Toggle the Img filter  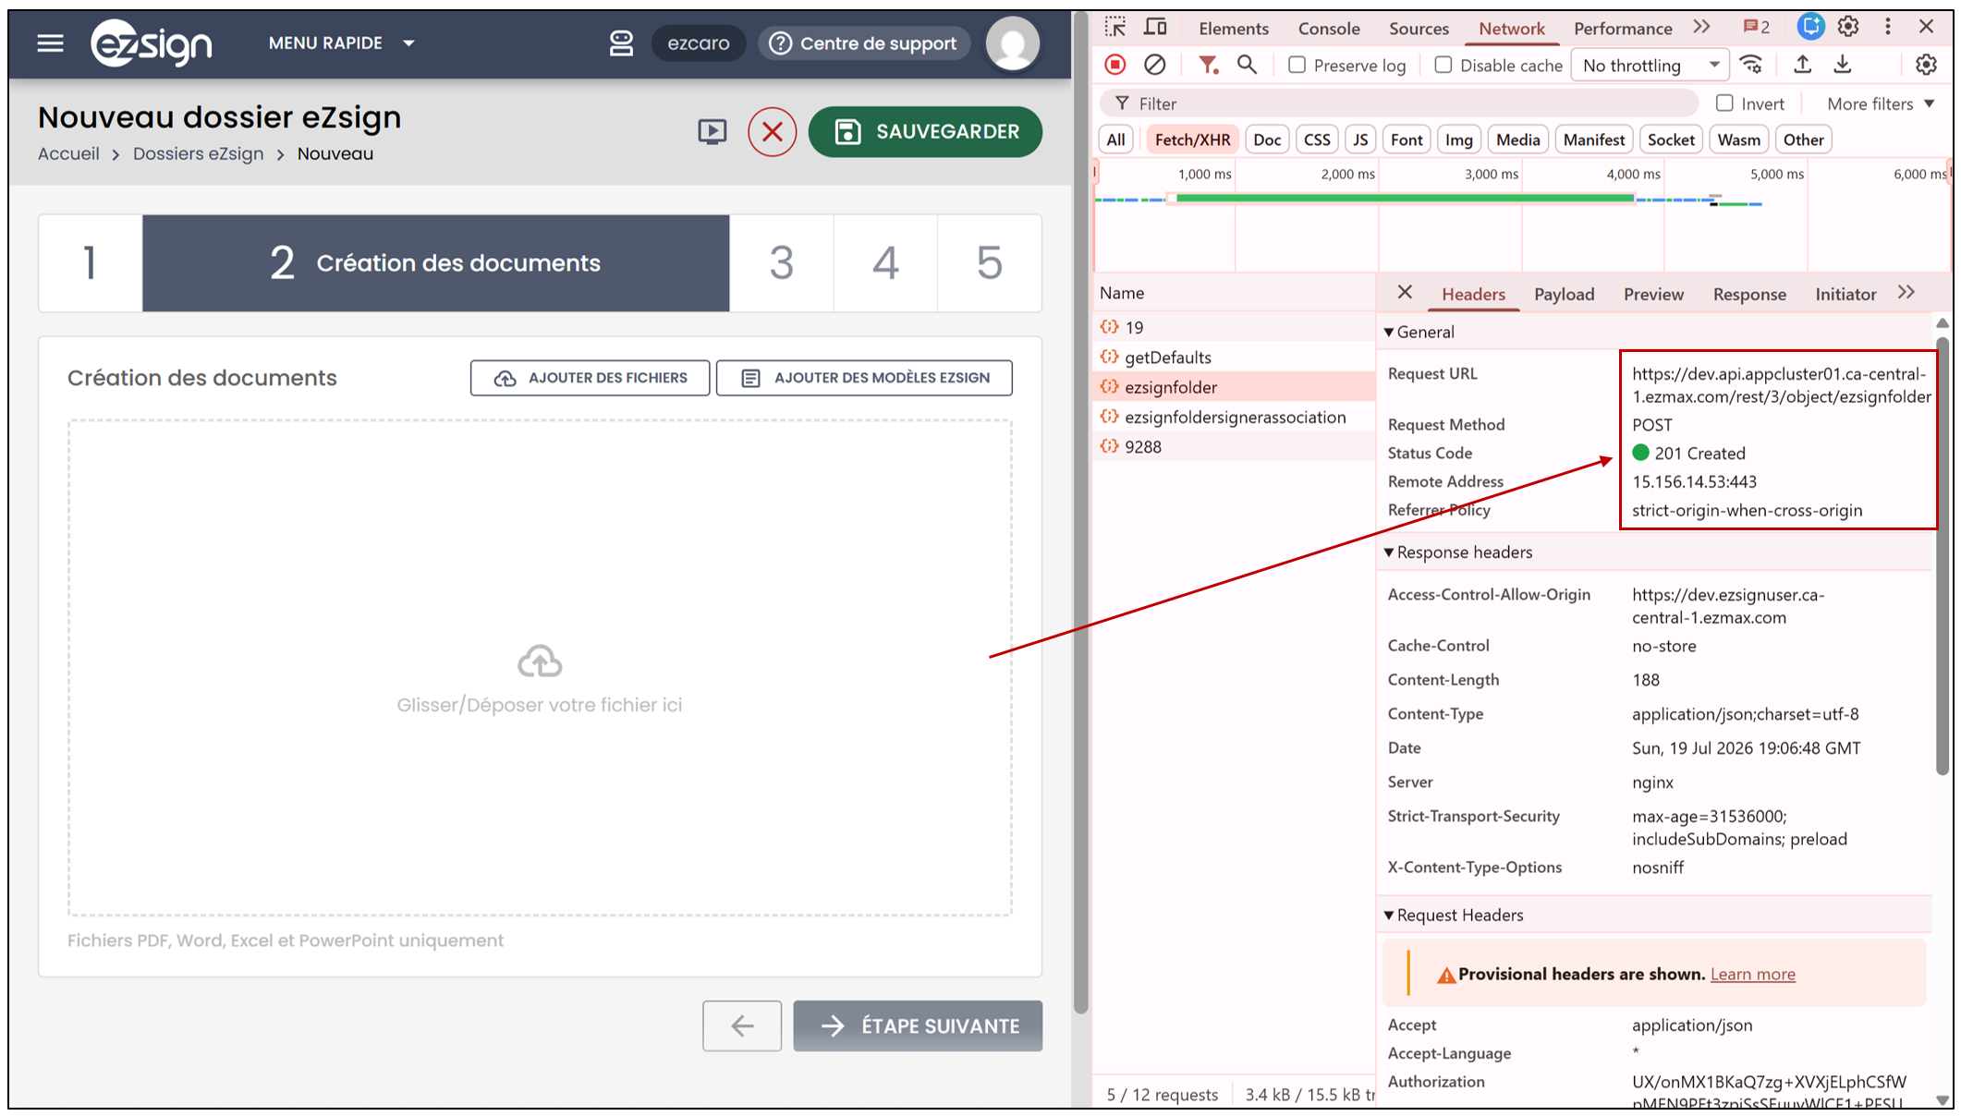1458,139
